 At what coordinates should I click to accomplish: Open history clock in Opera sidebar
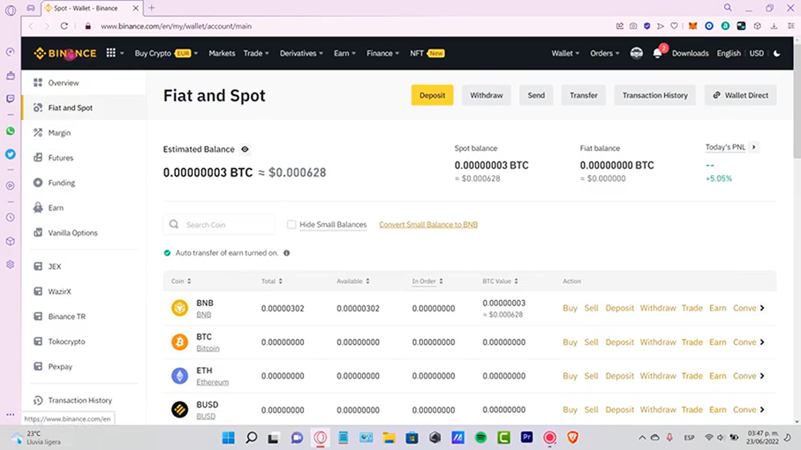point(10,217)
